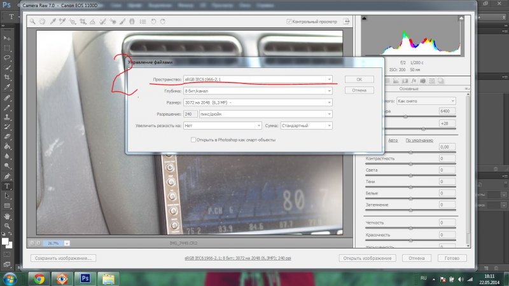Open the Пространство color space dropdown

point(258,79)
